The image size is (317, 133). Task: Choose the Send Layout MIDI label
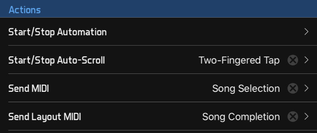[45, 117]
